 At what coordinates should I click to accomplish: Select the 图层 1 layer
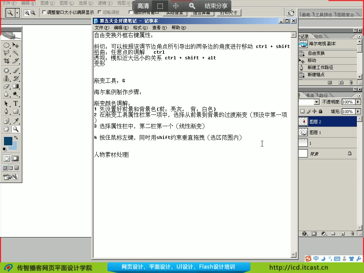316,133
